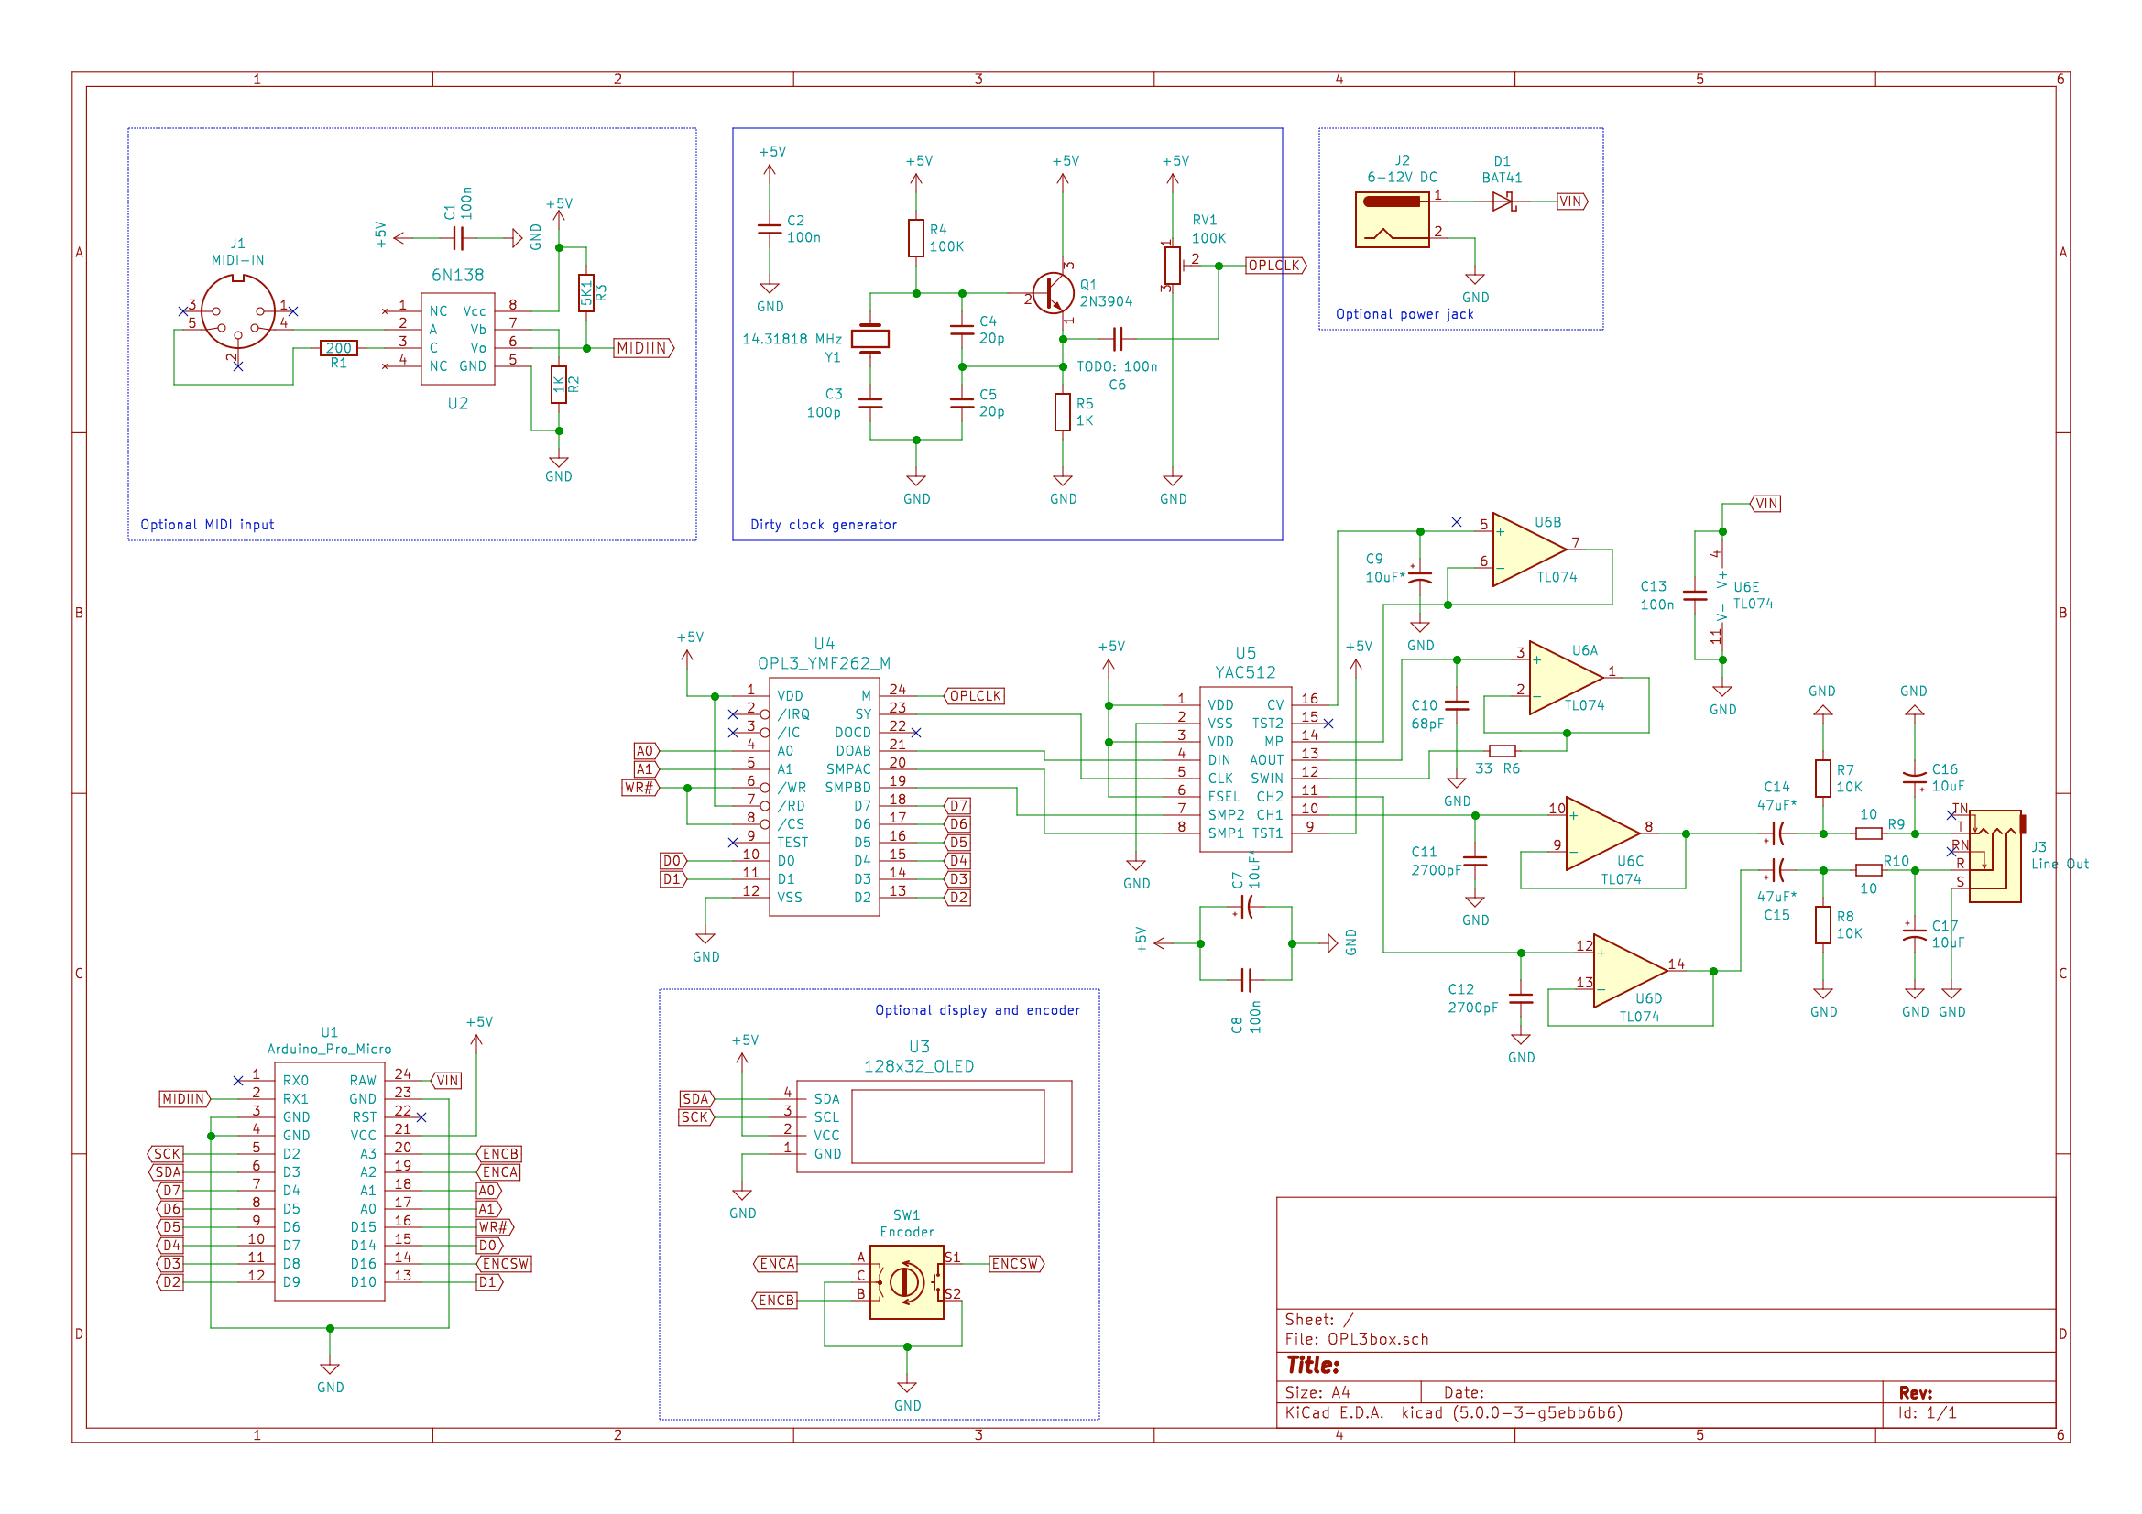2142x1514 pixels.
Task: Select the U6A op-amp triangle
Action: tap(1566, 678)
